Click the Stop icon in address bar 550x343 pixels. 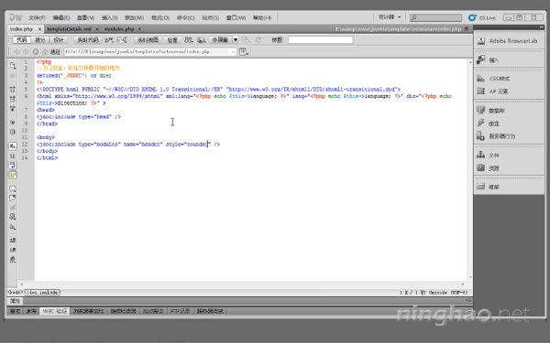point(36,52)
